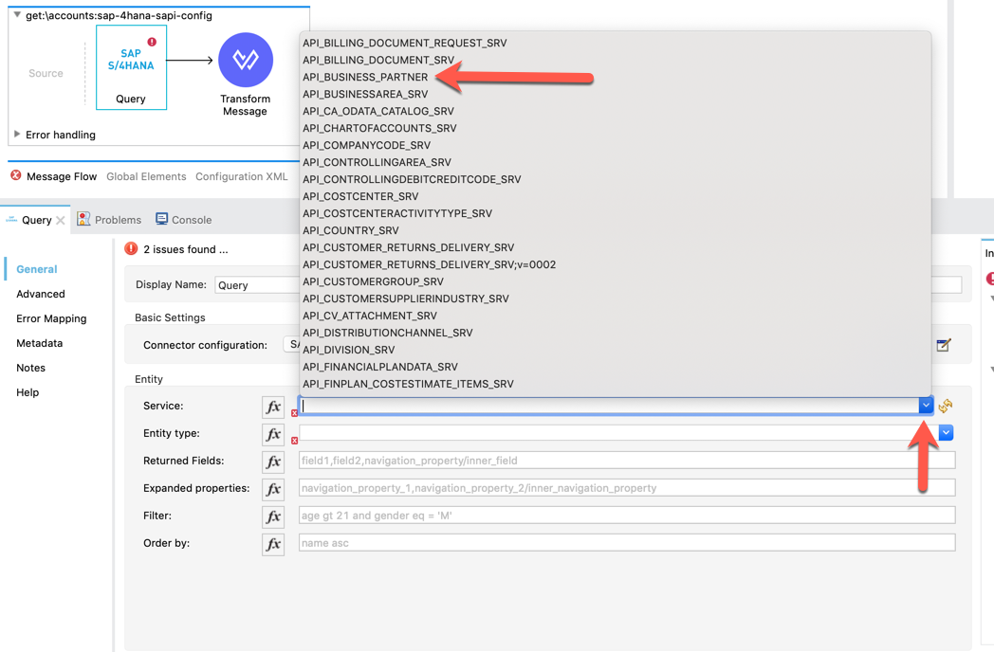Select General in the side navigation
This screenshot has height=652, width=994.
click(37, 269)
